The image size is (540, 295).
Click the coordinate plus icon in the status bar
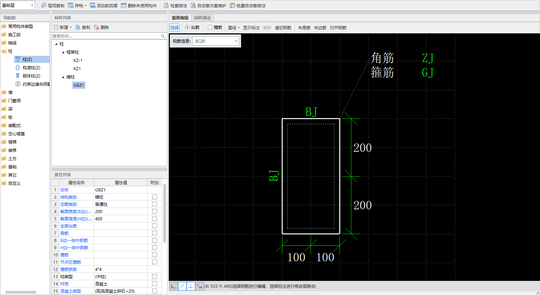coord(199,286)
